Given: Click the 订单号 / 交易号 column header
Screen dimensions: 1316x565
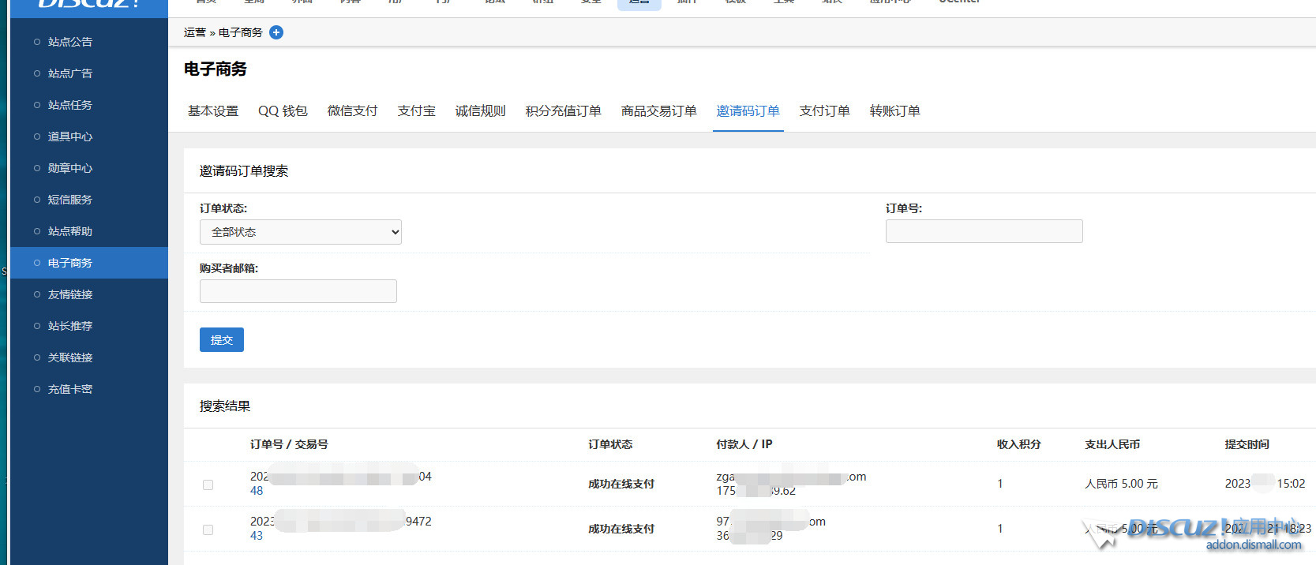Looking at the screenshot, I should point(289,444).
